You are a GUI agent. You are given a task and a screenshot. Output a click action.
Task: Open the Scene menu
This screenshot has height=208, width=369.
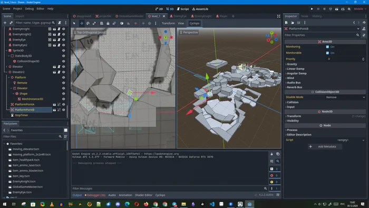tap(6, 9)
